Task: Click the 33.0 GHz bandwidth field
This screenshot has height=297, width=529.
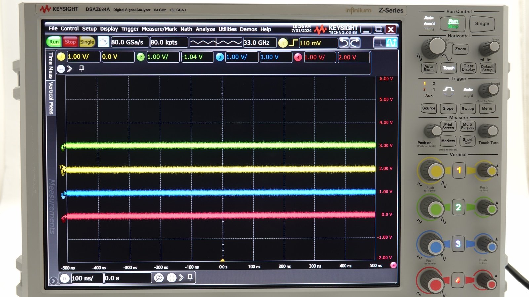Action: tap(260, 43)
